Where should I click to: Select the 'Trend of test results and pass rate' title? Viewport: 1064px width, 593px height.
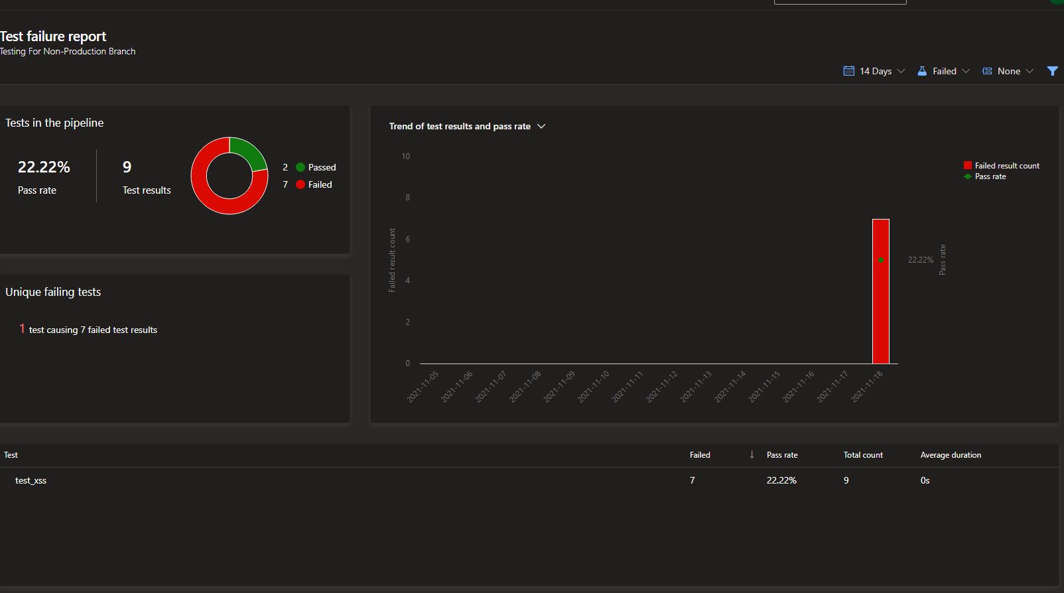pyautogui.click(x=460, y=126)
